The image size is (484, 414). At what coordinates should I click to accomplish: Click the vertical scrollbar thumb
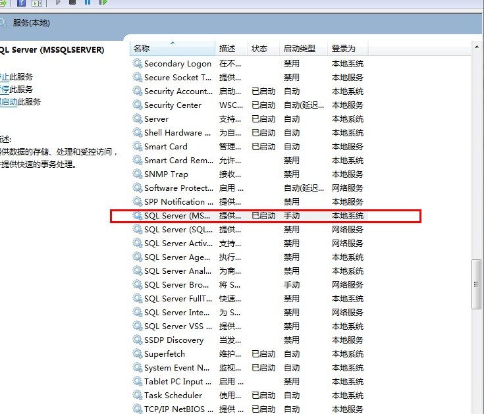click(x=476, y=284)
